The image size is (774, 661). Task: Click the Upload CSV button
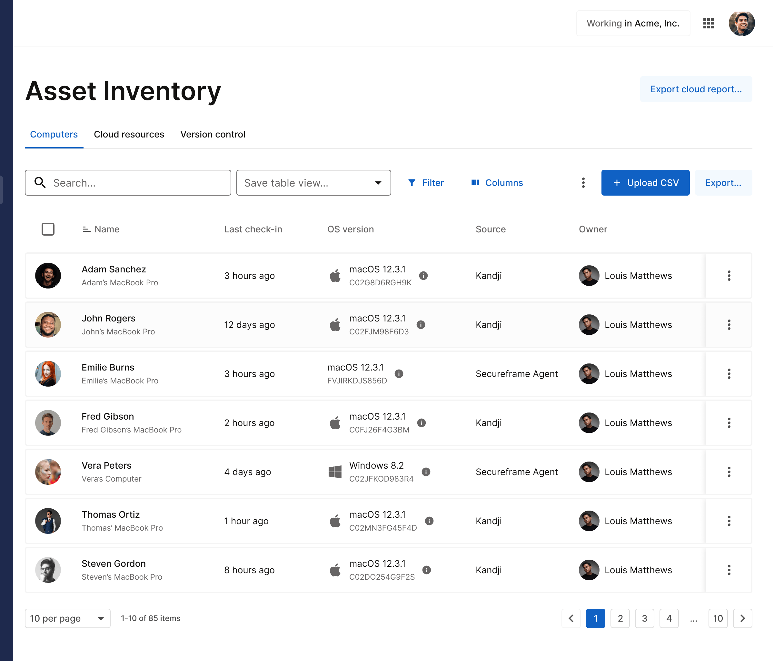[x=645, y=183]
